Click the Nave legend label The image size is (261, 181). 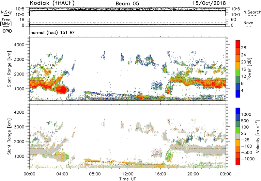248,23
